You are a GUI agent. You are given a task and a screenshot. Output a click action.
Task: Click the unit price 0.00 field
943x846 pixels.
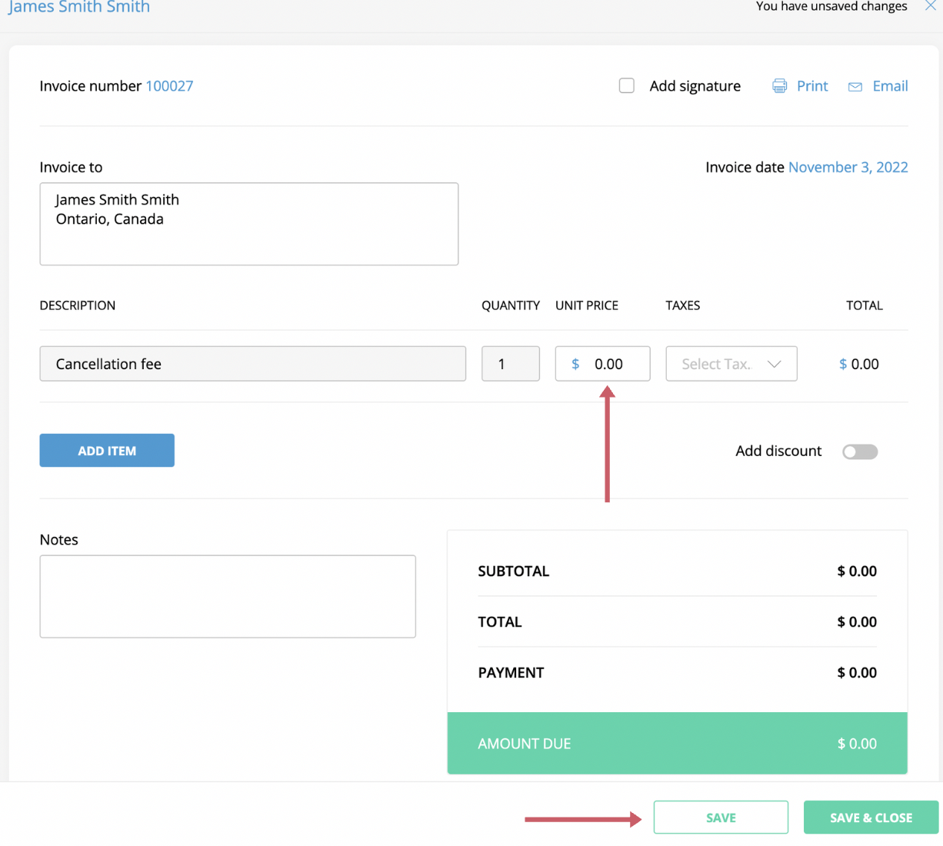pyautogui.click(x=611, y=364)
